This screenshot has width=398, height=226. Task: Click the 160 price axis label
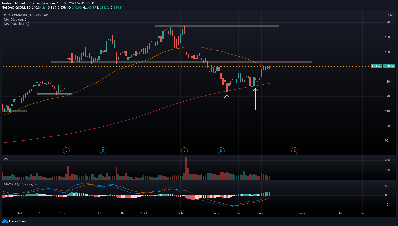387,37
